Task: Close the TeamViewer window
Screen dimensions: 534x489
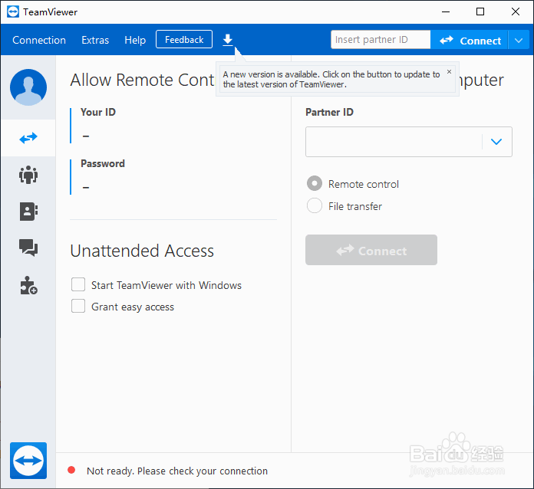Action: (516, 12)
